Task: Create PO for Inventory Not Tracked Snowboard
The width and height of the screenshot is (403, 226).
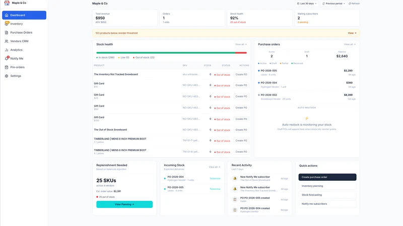Action: (x=241, y=74)
